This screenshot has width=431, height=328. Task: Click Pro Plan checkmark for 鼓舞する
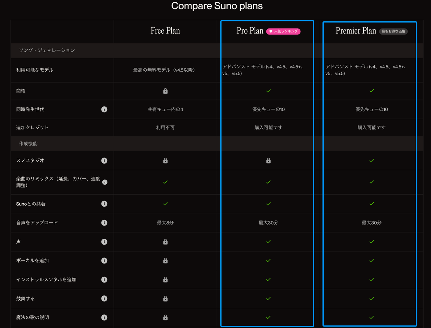[268, 298]
